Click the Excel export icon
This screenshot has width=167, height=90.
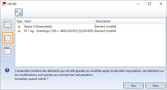[x=19, y=12]
